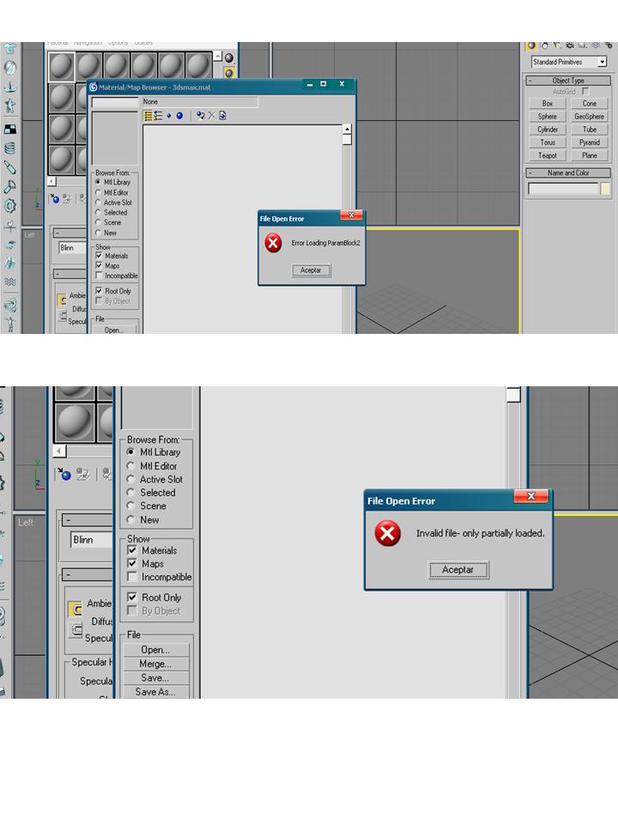Click Delete from Library X icon
Viewport: 618px width, 824px height.
[211, 116]
